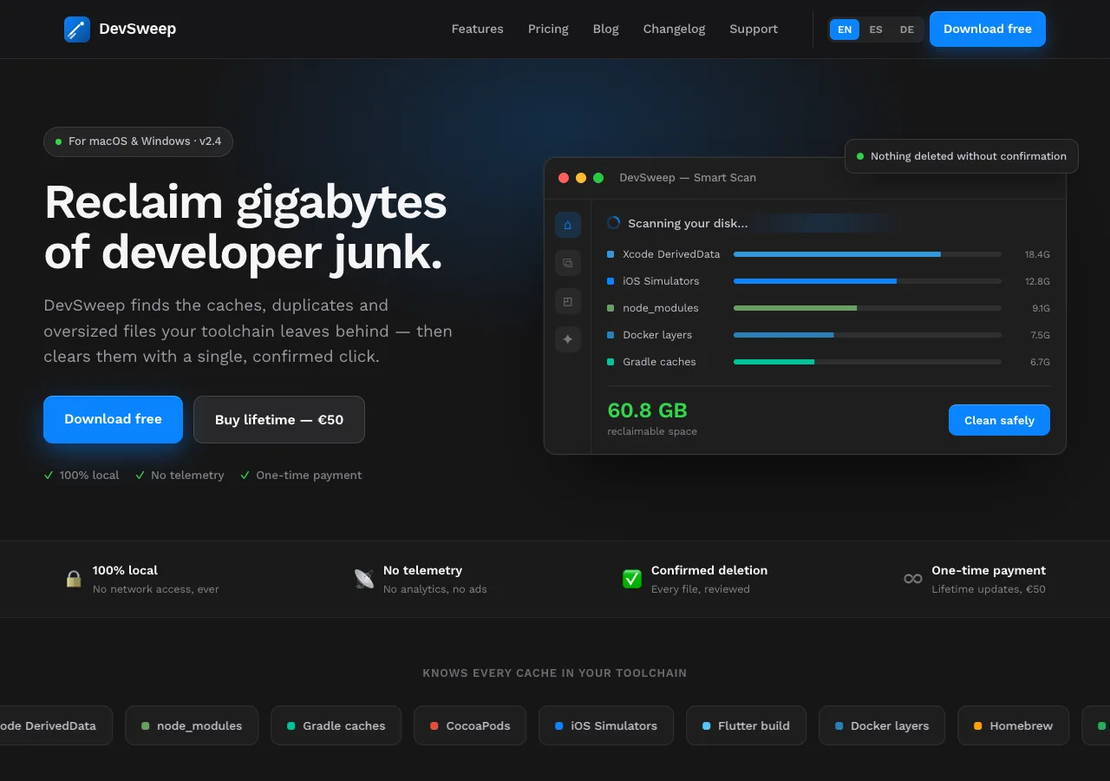Select the Docker layers cache chip
This screenshot has height=781, width=1110.
click(882, 725)
